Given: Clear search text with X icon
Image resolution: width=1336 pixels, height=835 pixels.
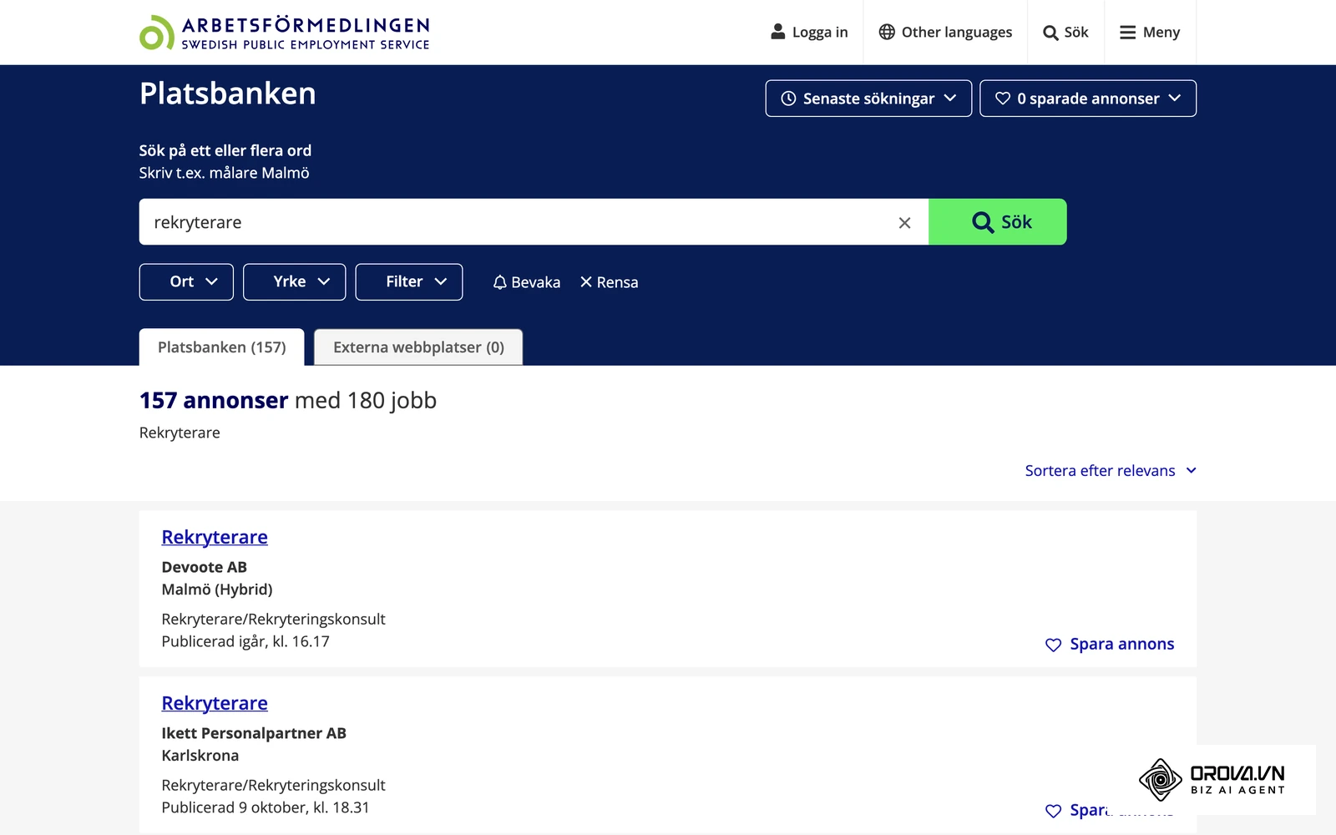Looking at the screenshot, I should point(904,223).
